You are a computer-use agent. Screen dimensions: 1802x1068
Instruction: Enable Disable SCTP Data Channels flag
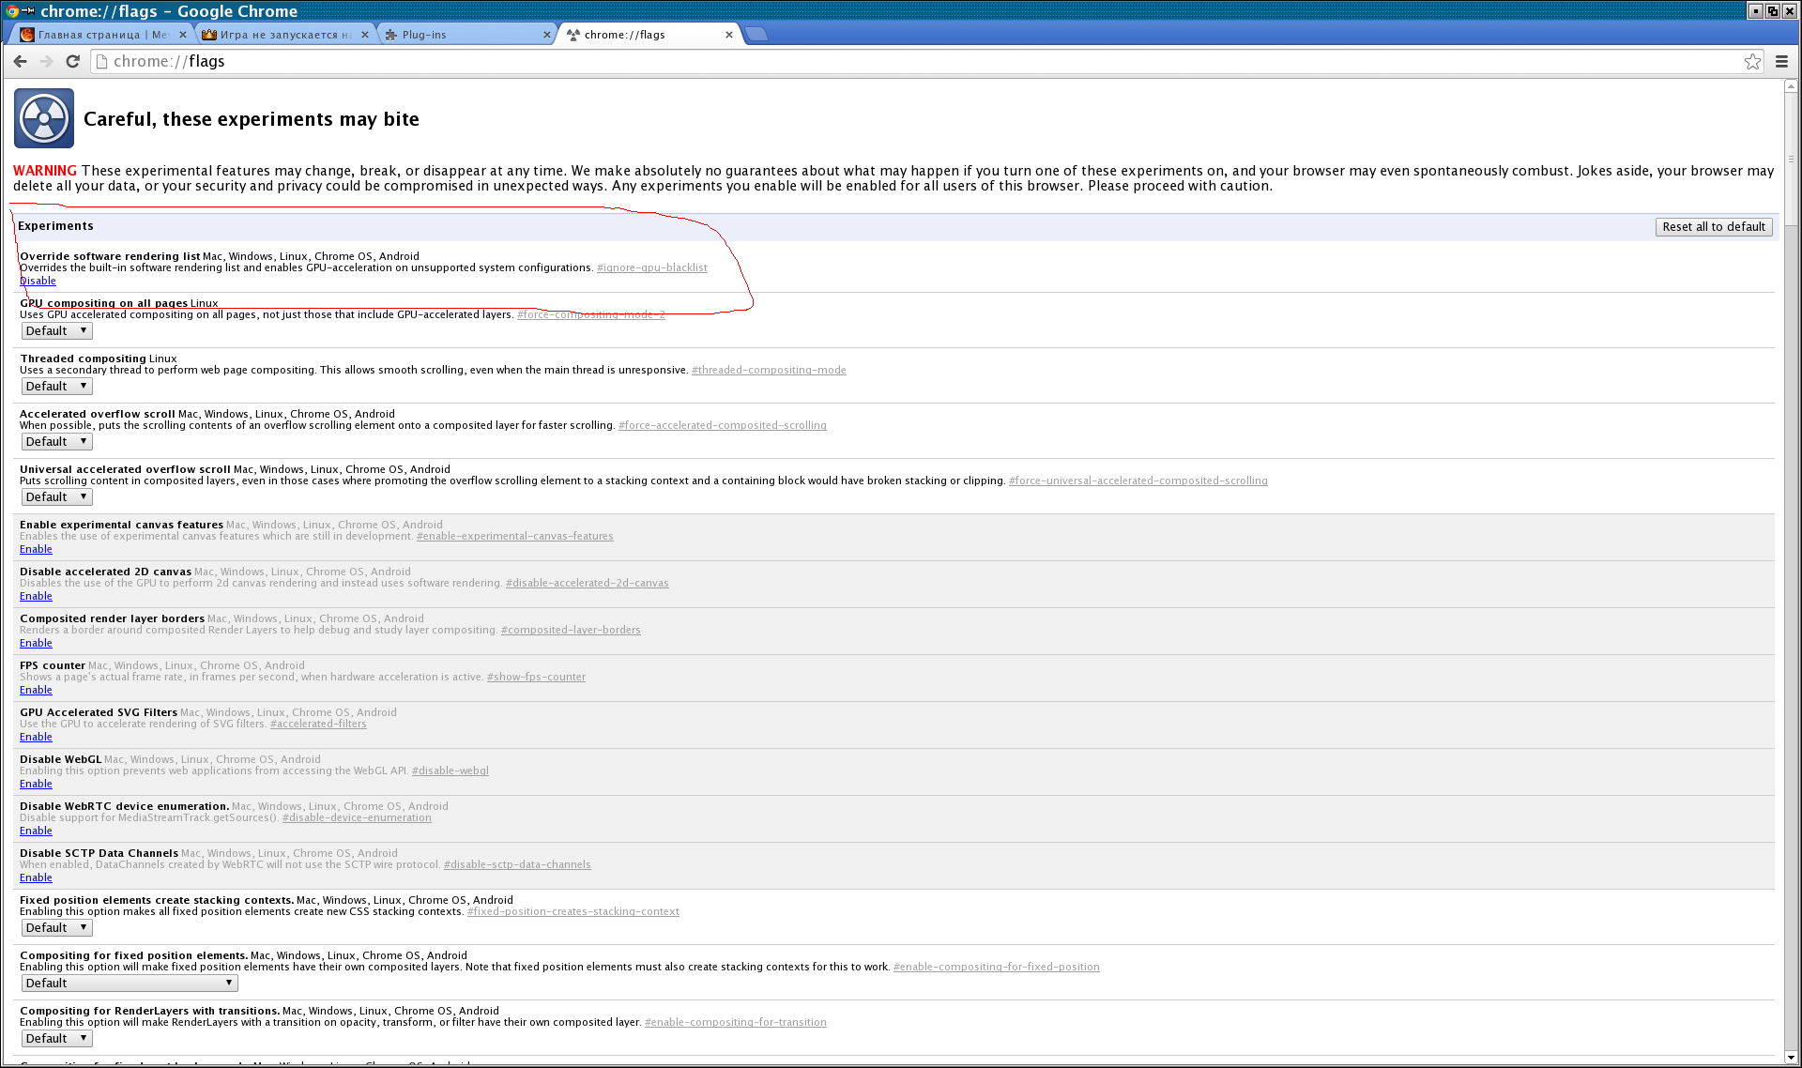pos(36,877)
